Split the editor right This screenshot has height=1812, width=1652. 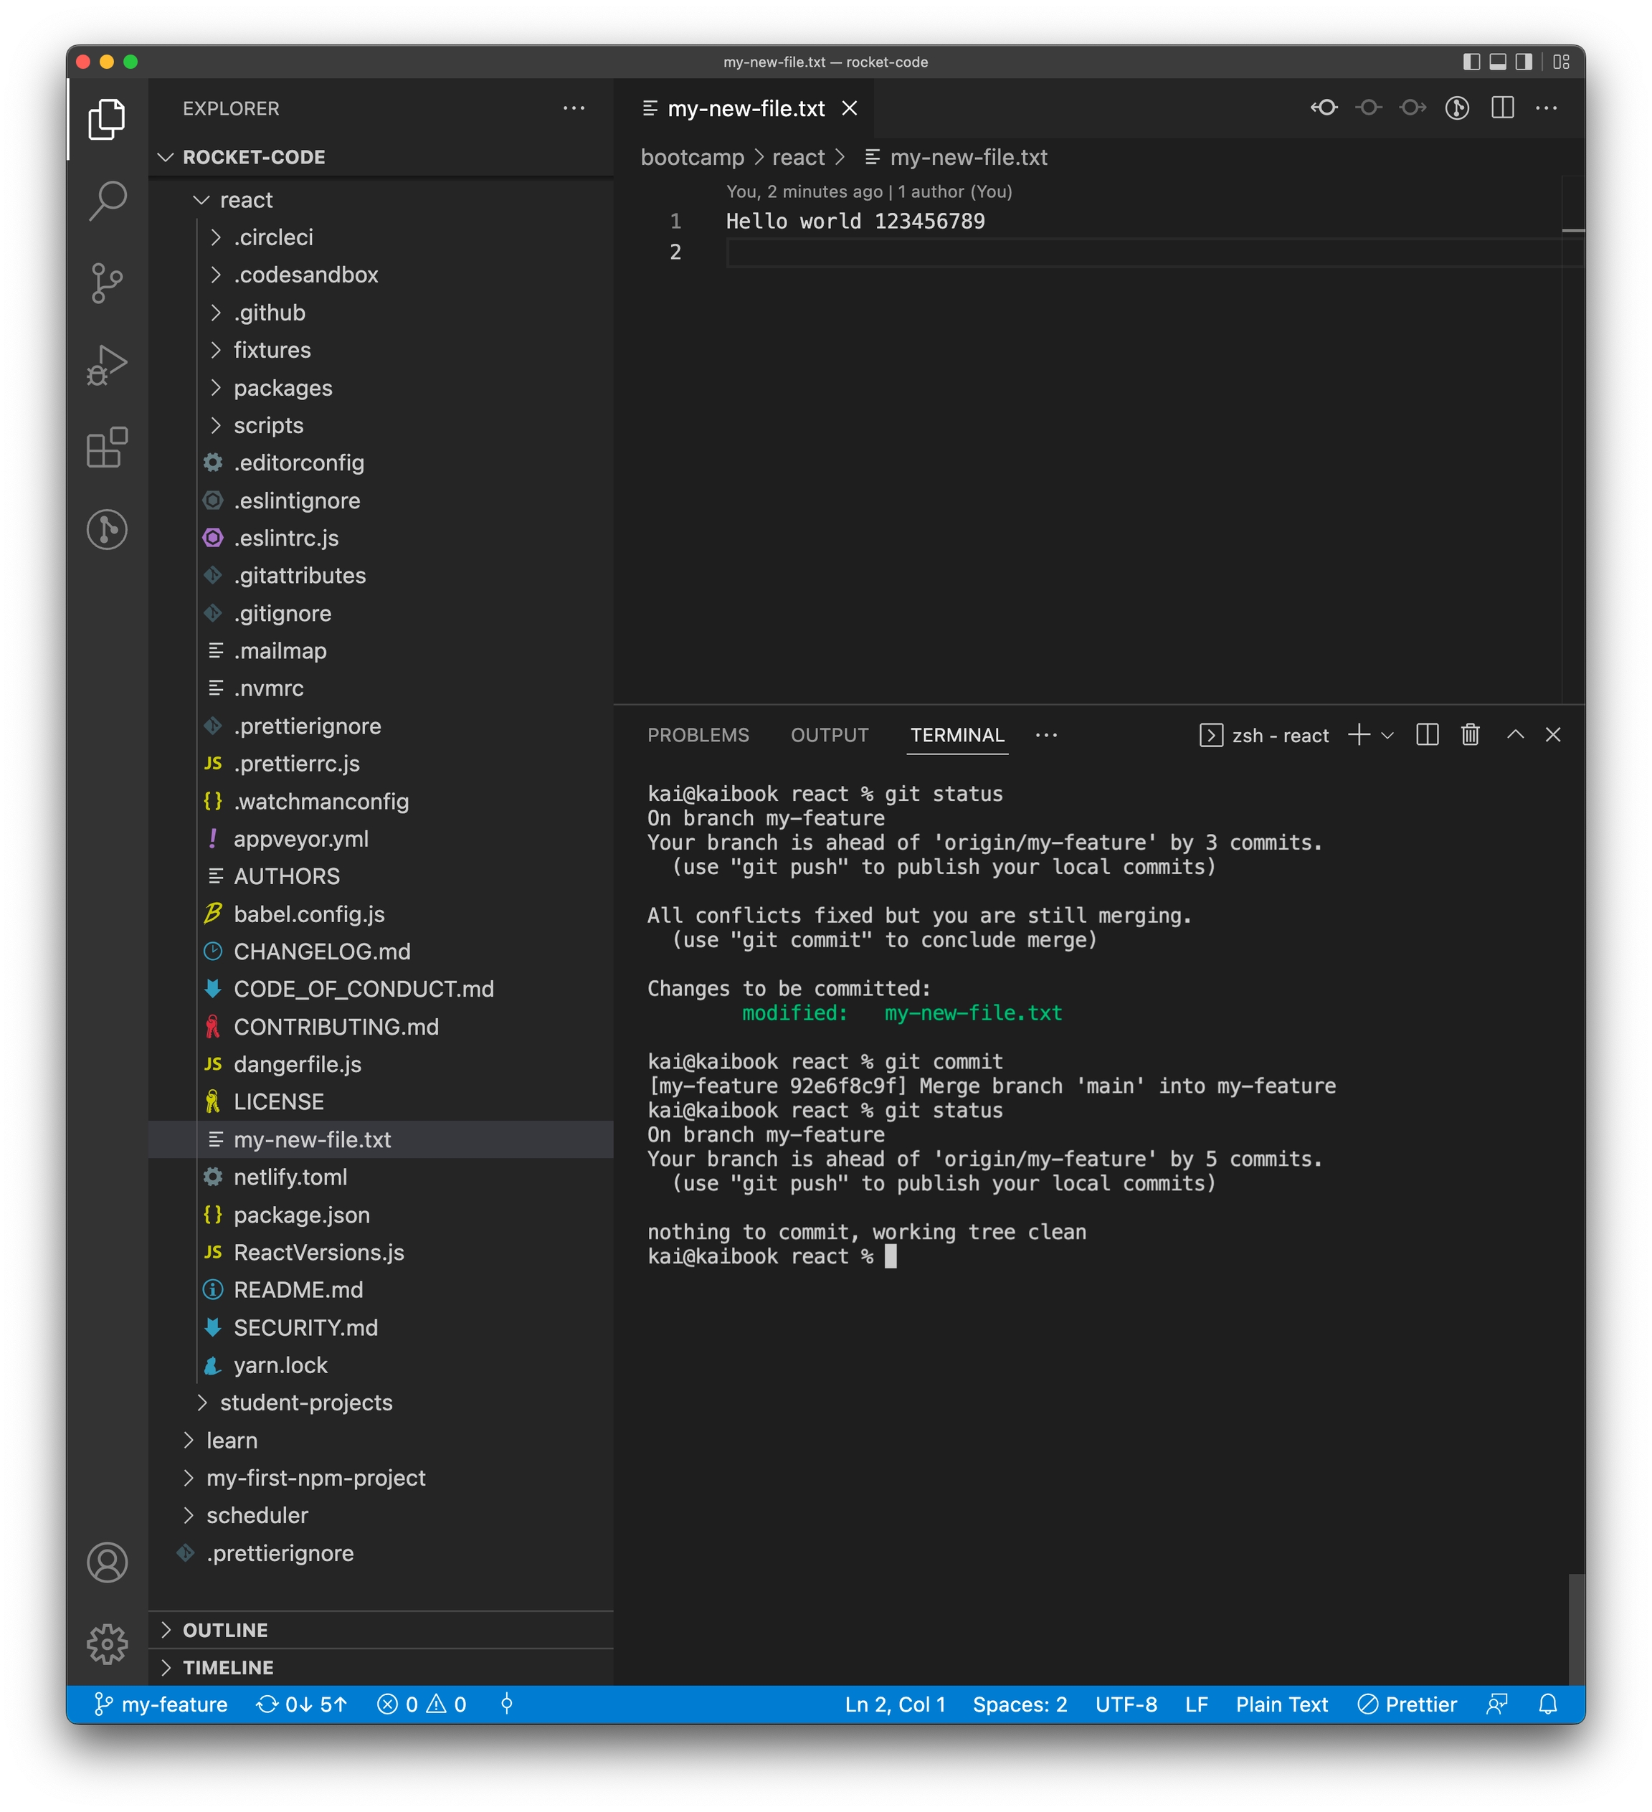[x=1502, y=108]
